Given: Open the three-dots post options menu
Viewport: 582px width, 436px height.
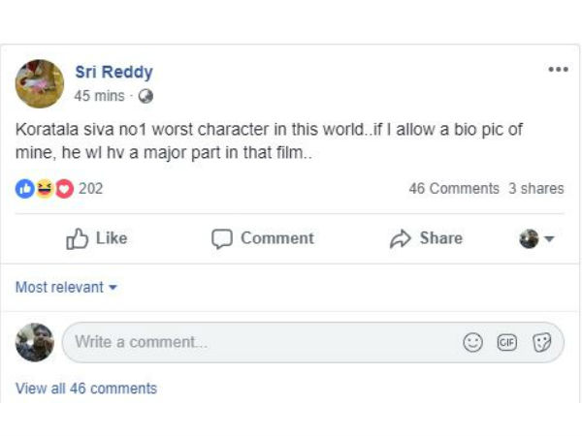Looking at the screenshot, I should pos(558,71).
